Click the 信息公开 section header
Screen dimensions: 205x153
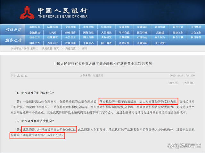13,30
